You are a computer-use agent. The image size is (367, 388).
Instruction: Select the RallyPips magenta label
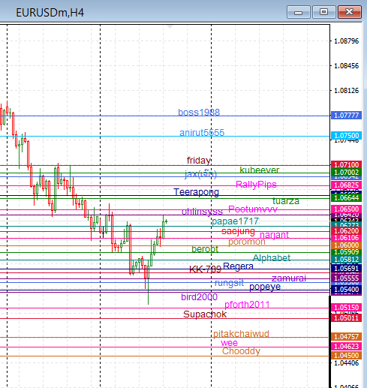click(x=256, y=185)
